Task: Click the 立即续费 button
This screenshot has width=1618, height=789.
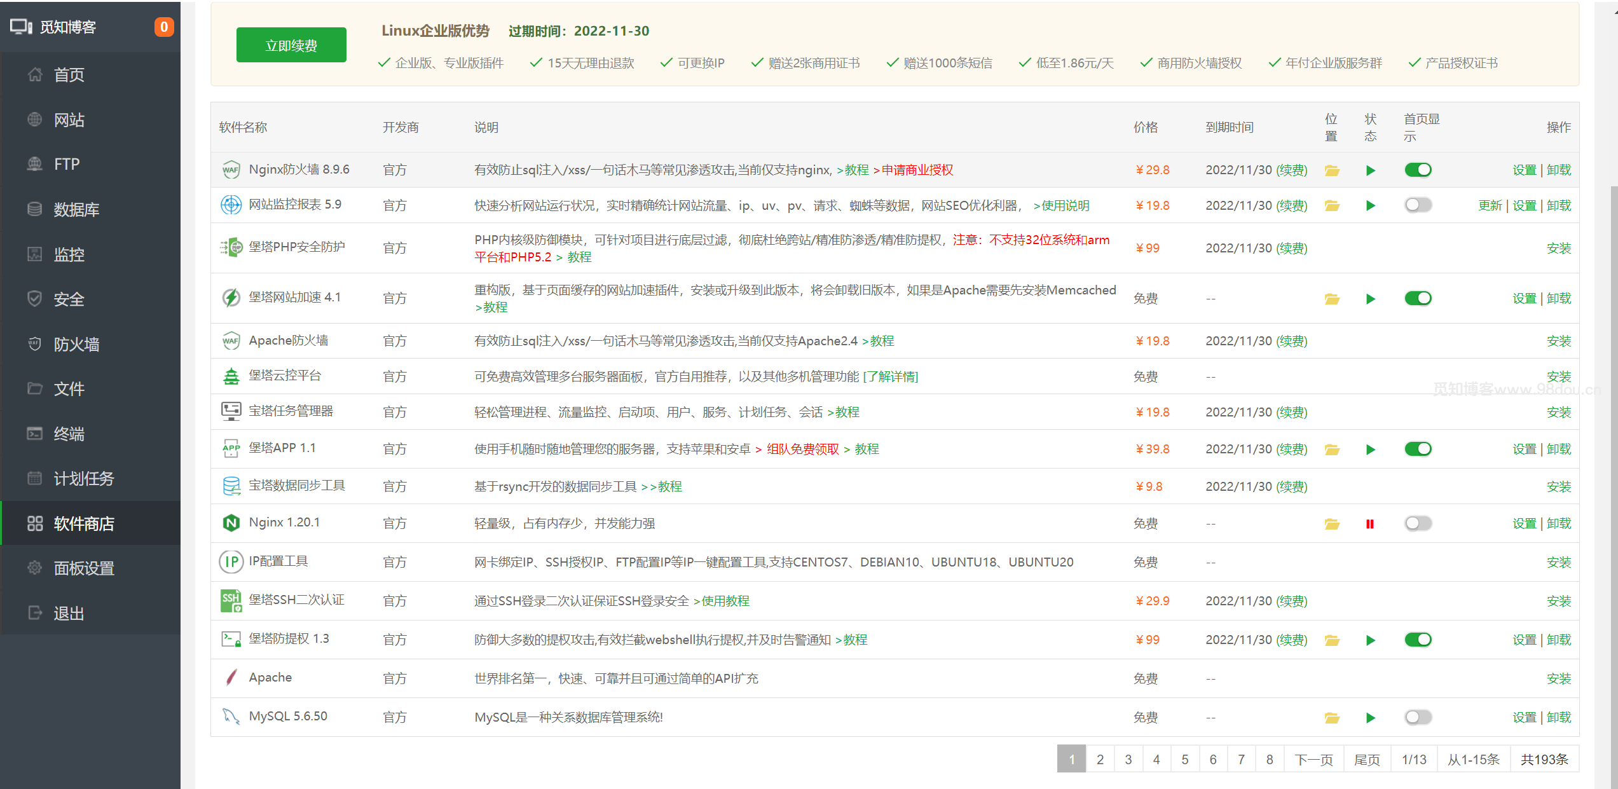Action: (x=291, y=45)
